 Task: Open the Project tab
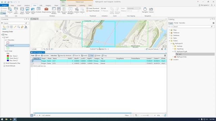tap(4, 5)
